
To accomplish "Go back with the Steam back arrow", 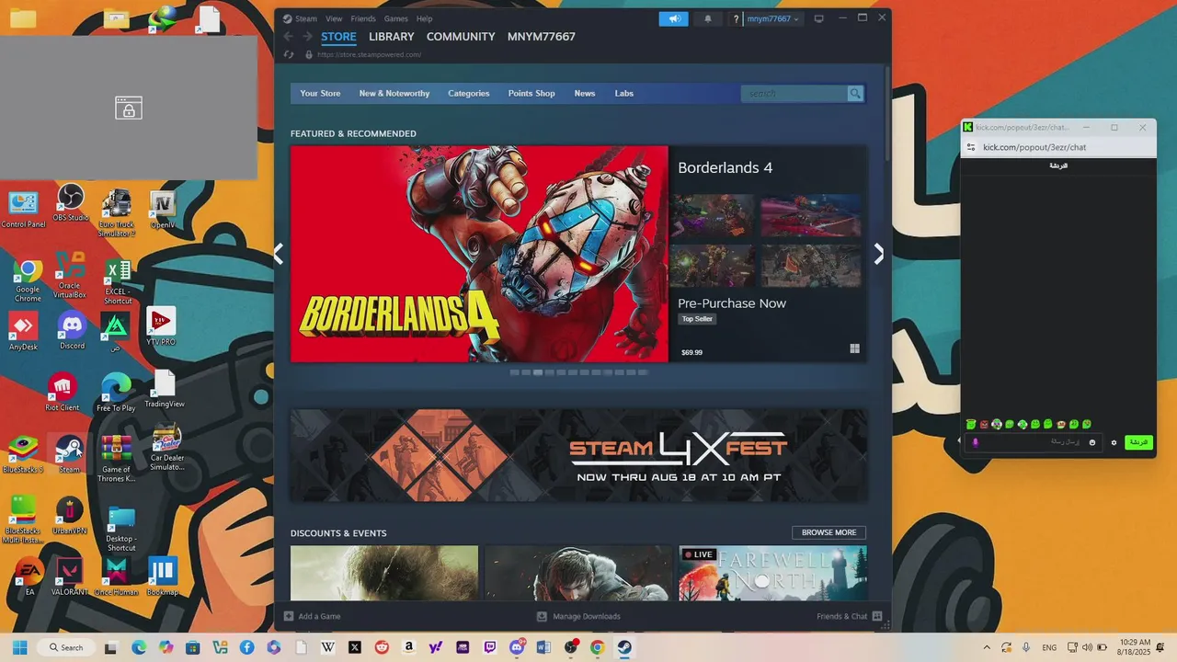I will 288,37.
